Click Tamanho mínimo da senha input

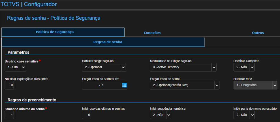pos(9,115)
